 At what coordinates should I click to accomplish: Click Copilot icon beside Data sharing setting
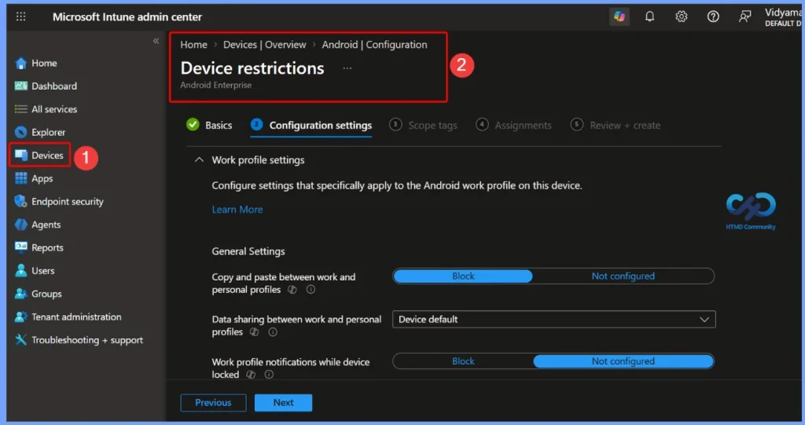[254, 332]
